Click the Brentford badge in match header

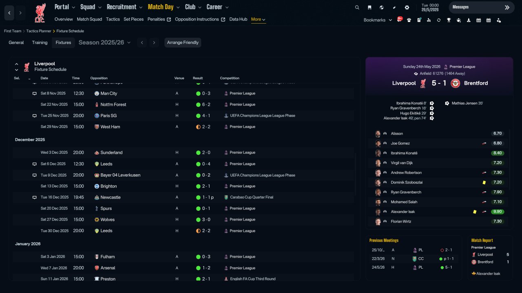455,83
